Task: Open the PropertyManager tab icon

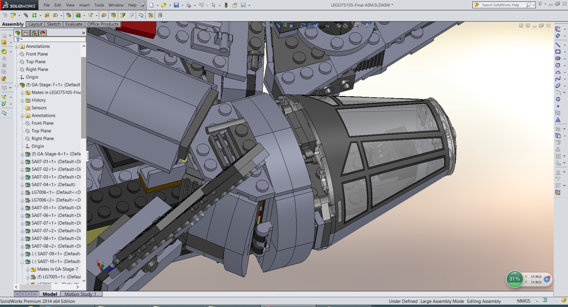Action: tap(26, 33)
